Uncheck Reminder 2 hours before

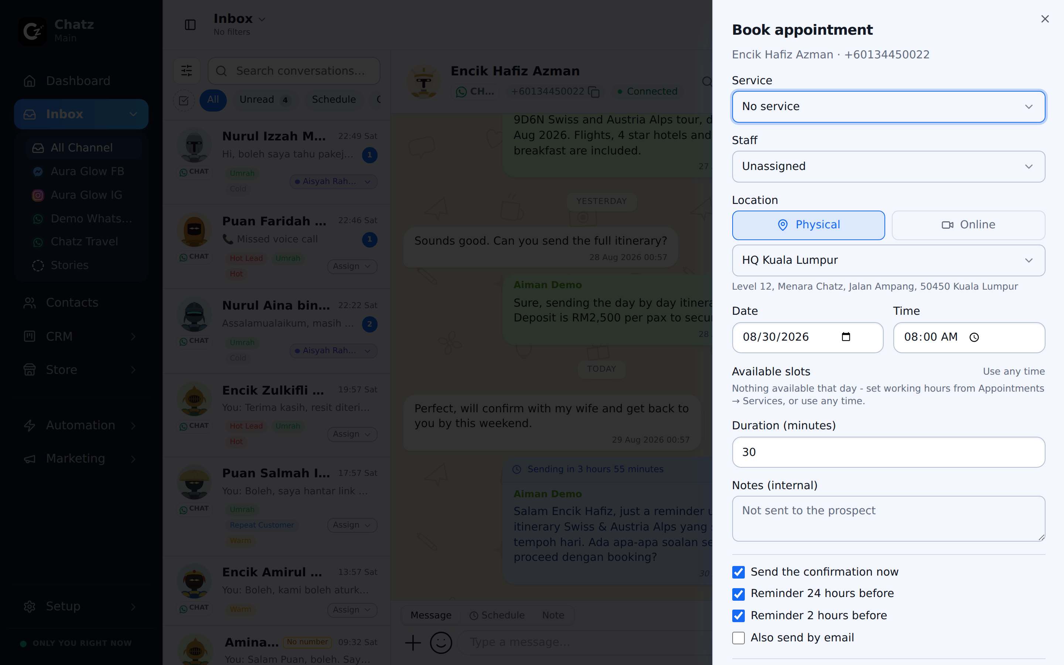(738, 616)
